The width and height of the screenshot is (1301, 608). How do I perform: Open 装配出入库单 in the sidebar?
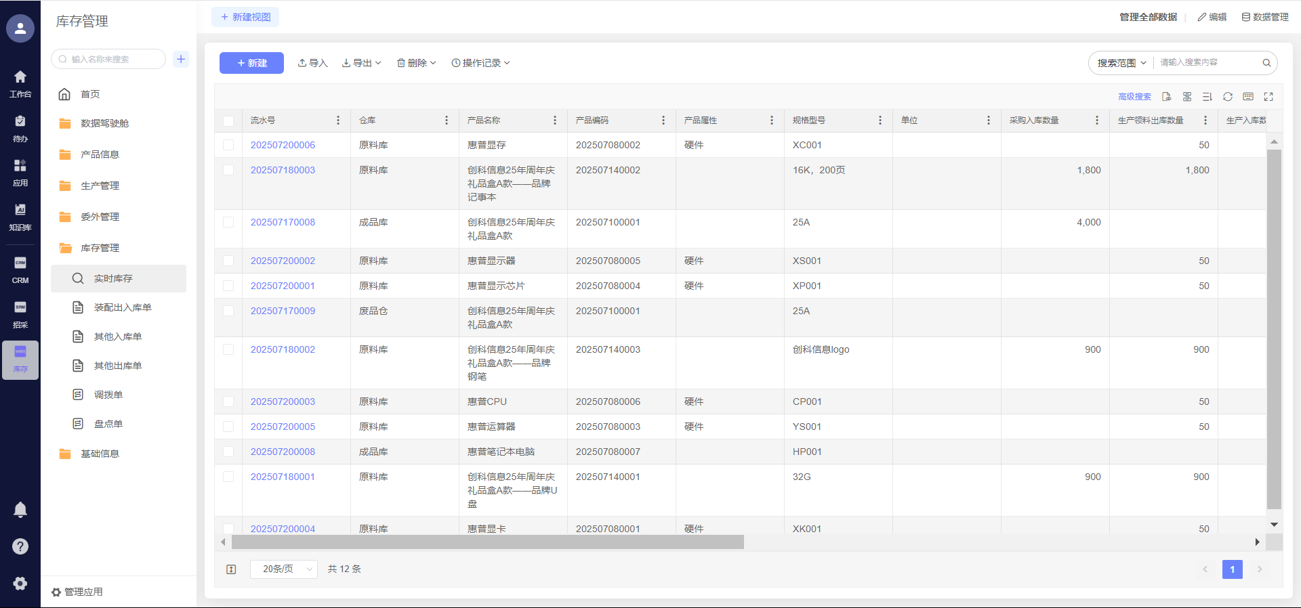[x=123, y=307]
